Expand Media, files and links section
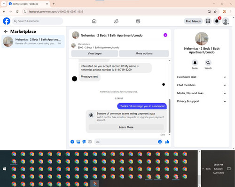Image resolution: width=235 pixels, height=187 pixels. 202,93
